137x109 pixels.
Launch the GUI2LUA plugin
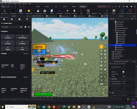[21, 12]
